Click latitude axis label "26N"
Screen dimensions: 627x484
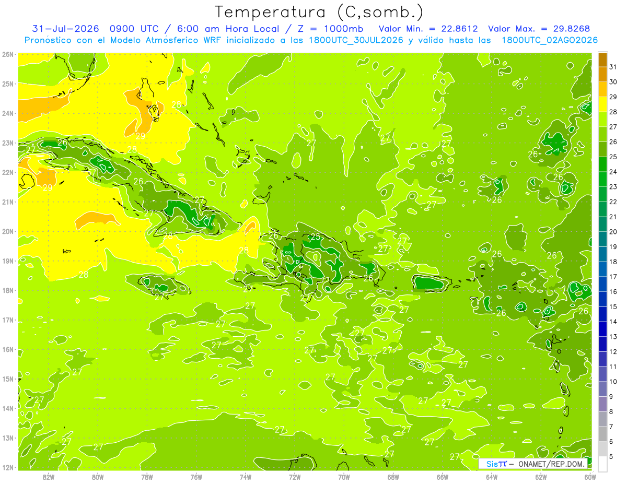[8, 54]
